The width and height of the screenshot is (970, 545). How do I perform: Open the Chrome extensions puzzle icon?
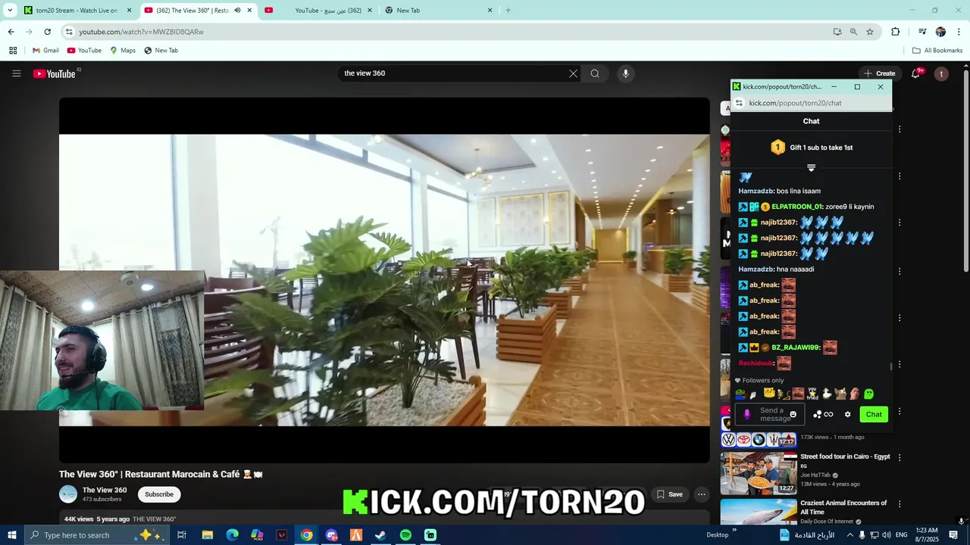pyautogui.click(x=896, y=32)
